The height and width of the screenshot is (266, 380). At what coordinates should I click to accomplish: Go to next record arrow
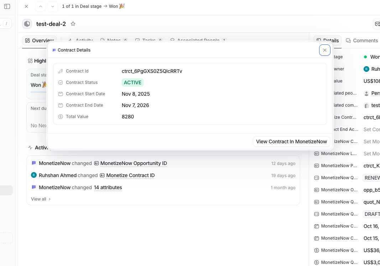(x=53, y=6)
